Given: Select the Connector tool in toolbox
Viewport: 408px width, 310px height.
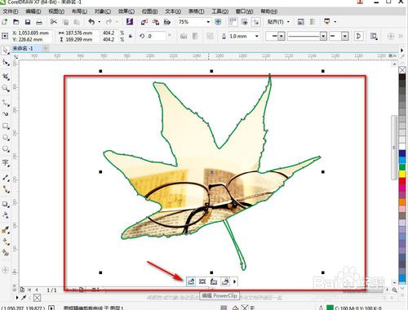Looking at the screenshot, I should coord(5,189).
